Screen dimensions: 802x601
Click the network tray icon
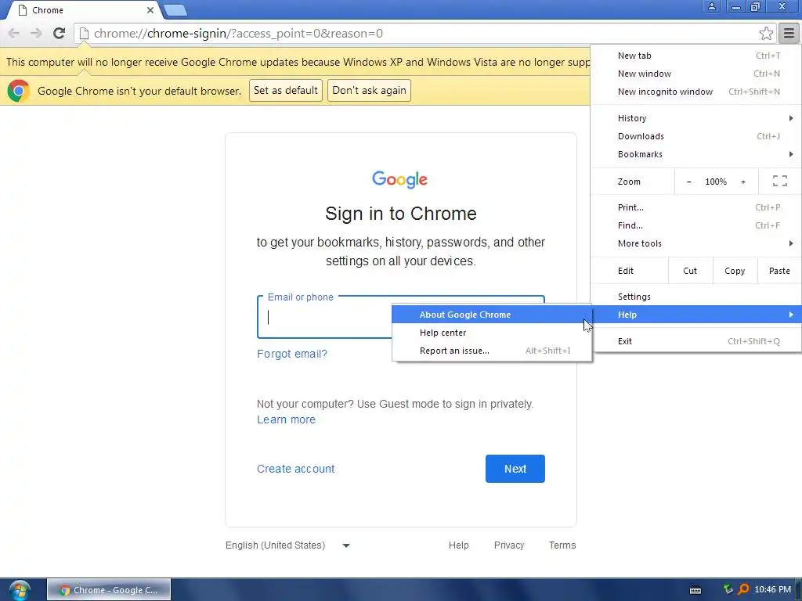728,590
